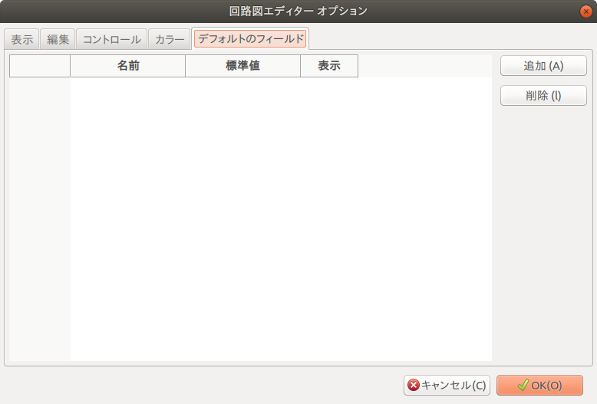Image resolution: width=597 pixels, height=404 pixels.
Task: Switch to the 表示 tab
Action: [x=21, y=39]
